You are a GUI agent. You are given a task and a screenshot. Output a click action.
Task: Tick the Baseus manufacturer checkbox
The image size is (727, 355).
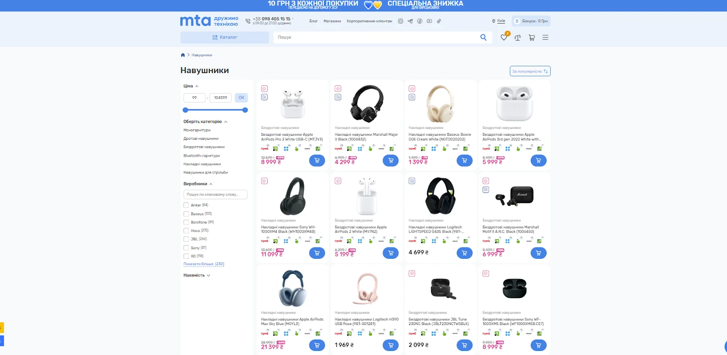186,214
